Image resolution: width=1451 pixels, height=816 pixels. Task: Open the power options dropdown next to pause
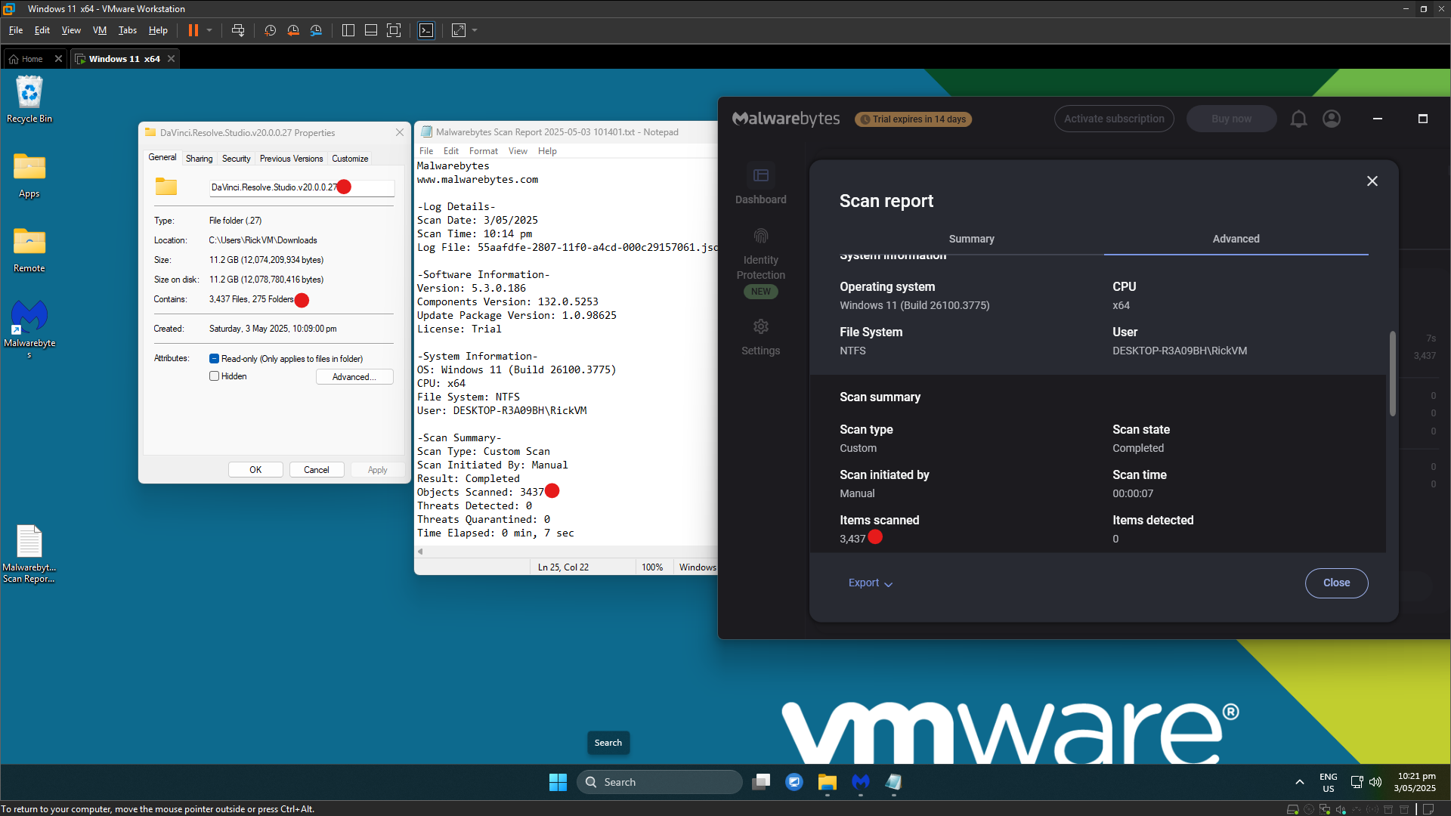(209, 30)
